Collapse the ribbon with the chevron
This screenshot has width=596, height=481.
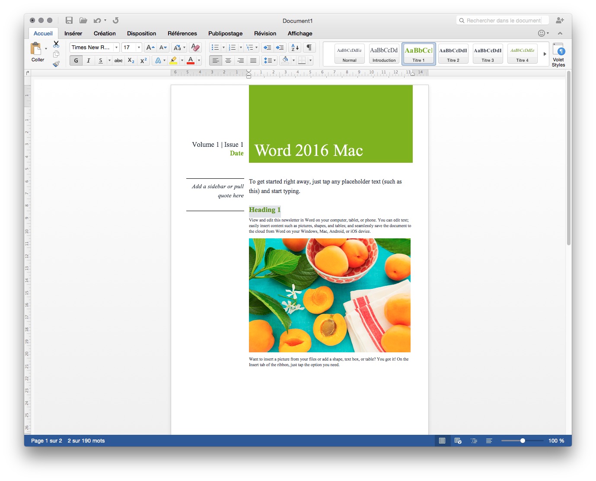(560, 33)
